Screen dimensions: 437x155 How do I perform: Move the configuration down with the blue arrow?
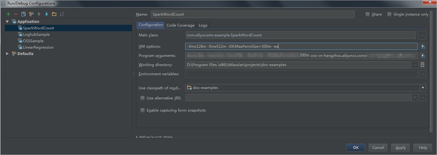[x=47, y=14]
